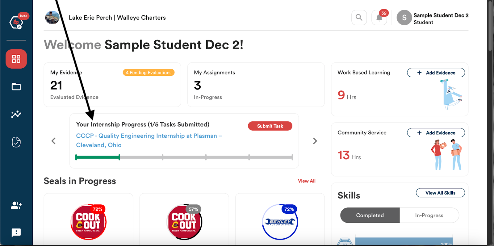Screen dimensions: 494x246
Task: Open the Bexley Automotive seal thumbnail
Action: (x=280, y=222)
